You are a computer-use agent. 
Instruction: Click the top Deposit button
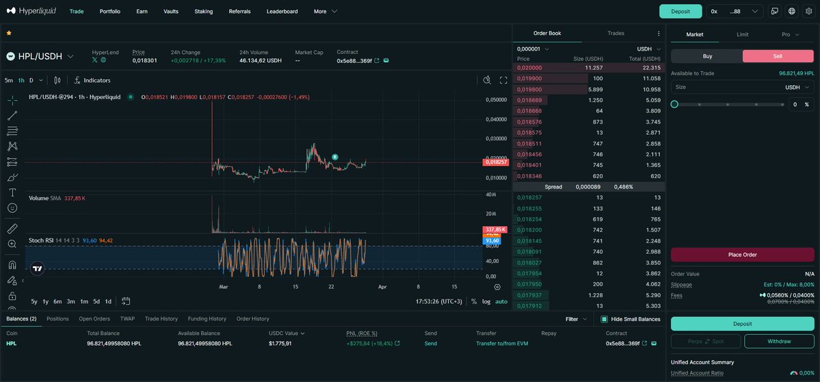[680, 11]
